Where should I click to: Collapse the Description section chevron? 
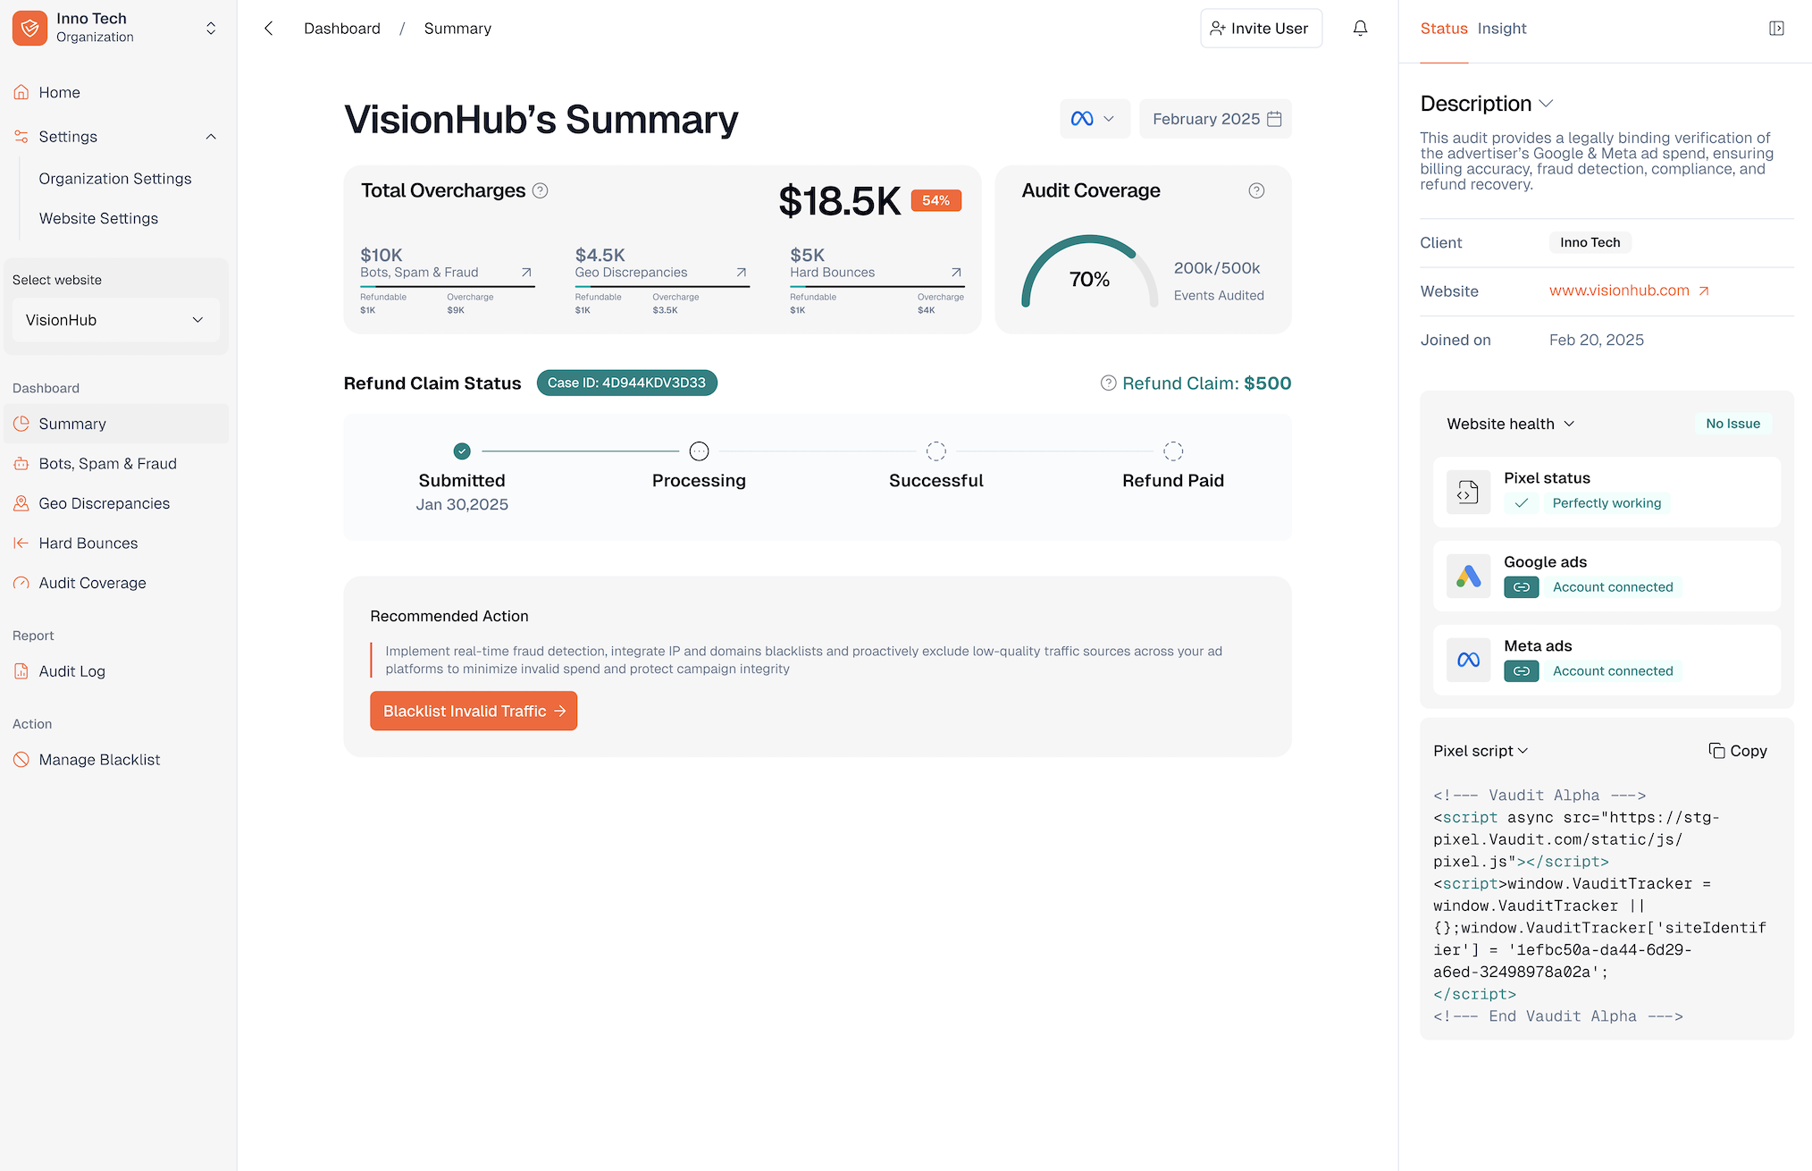click(x=1546, y=104)
